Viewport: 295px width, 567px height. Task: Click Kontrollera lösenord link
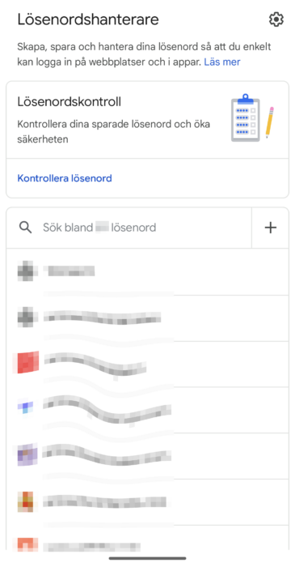[65, 178]
